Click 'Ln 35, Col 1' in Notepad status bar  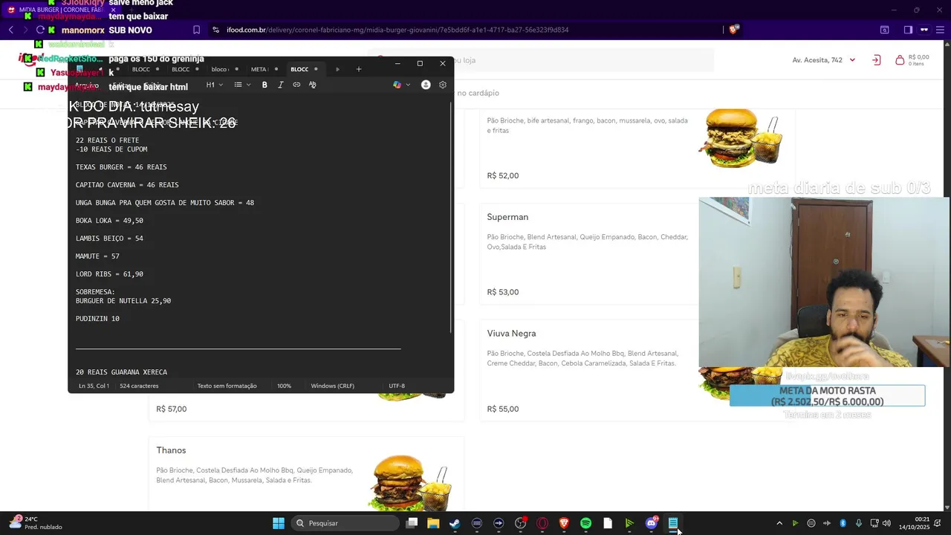click(94, 386)
